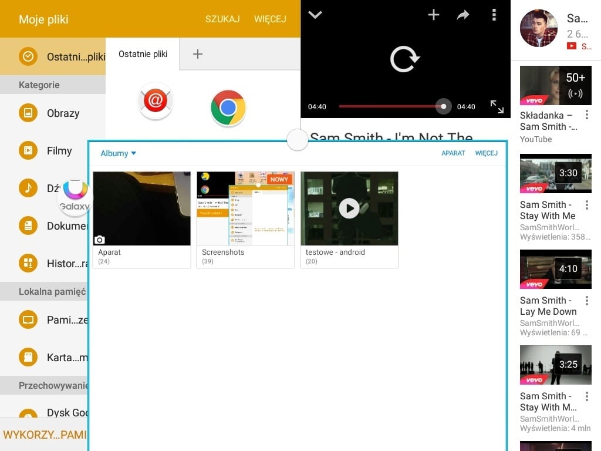Play the 3:25 Stay With M... video thumbnail
The width and height of the screenshot is (601, 451).
(x=555, y=365)
